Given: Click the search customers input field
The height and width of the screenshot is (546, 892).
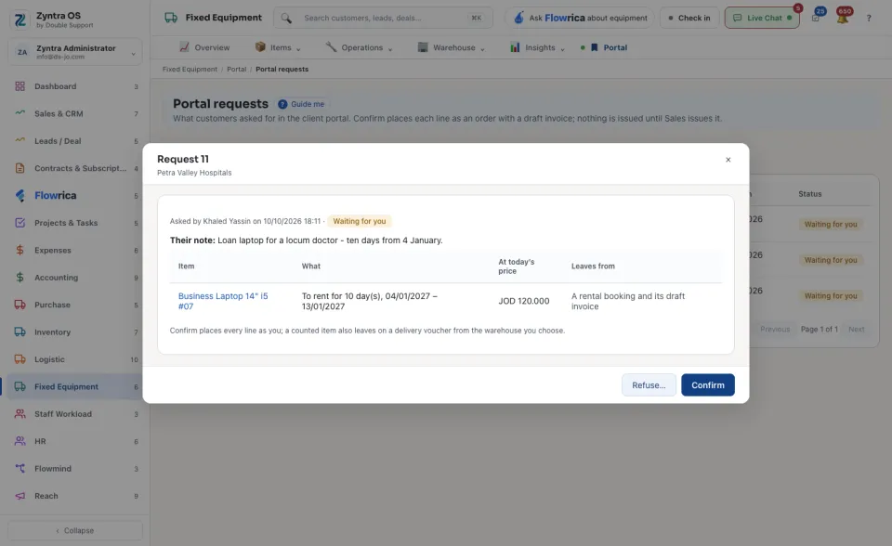Looking at the screenshot, I should pos(383,19).
